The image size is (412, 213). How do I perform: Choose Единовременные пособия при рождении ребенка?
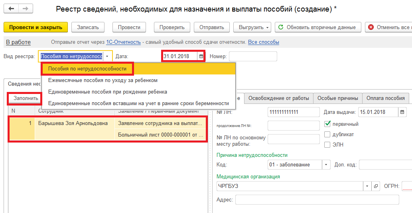click(x=138, y=92)
